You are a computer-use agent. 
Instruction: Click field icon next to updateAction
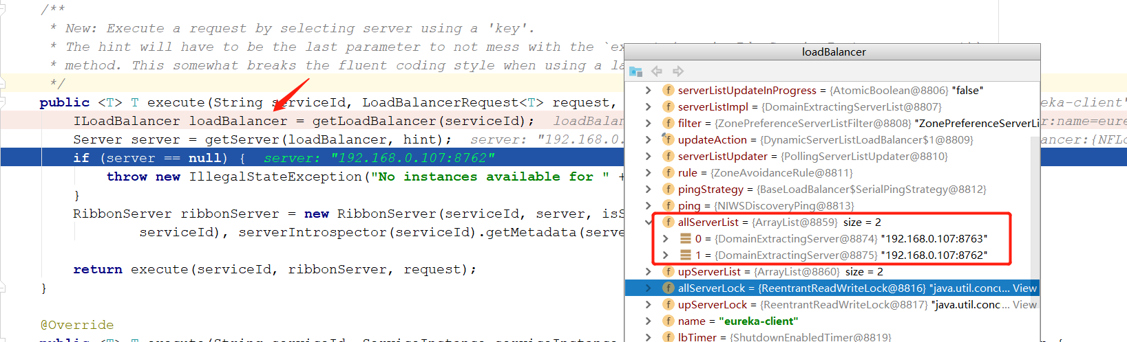(668, 139)
